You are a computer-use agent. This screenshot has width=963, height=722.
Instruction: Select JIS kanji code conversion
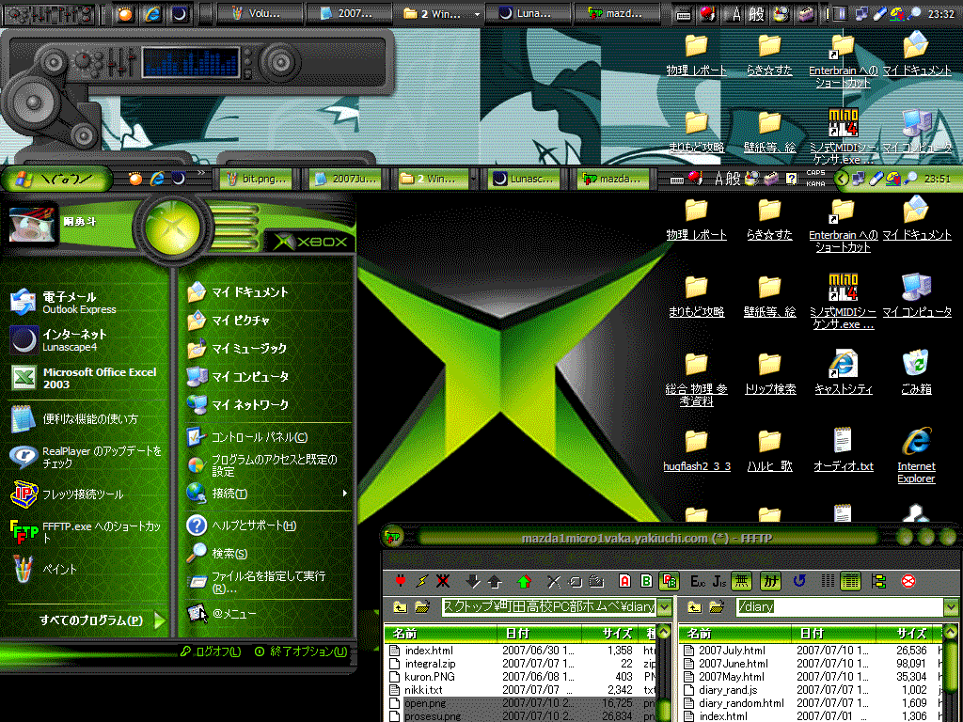(x=719, y=580)
